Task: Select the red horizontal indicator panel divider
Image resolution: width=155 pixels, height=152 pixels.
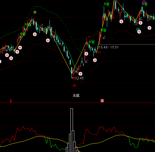Action: 77,103
